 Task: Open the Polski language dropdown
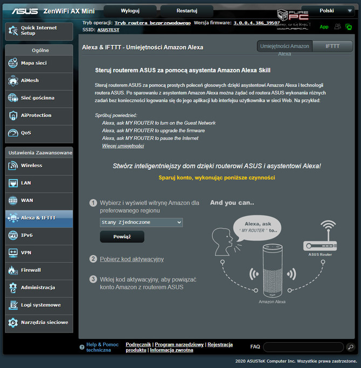(x=328, y=11)
